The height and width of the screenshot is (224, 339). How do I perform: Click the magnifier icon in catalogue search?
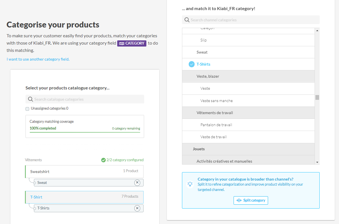(x=30, y=99)
